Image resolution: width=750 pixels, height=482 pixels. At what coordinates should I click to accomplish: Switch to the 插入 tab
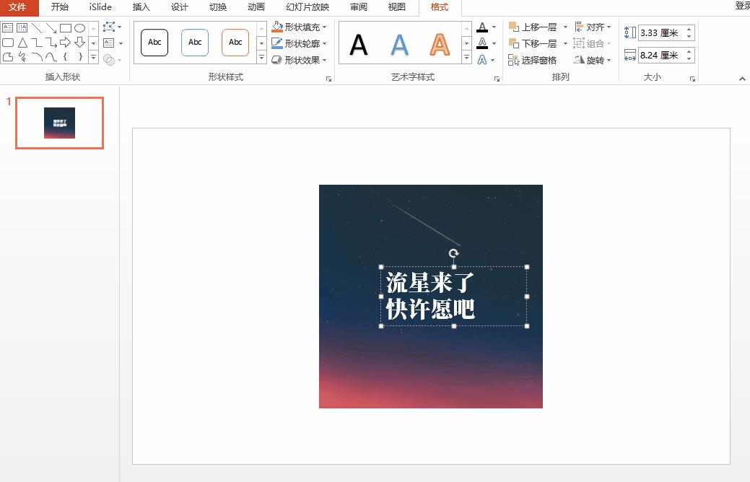click(141, 7)
